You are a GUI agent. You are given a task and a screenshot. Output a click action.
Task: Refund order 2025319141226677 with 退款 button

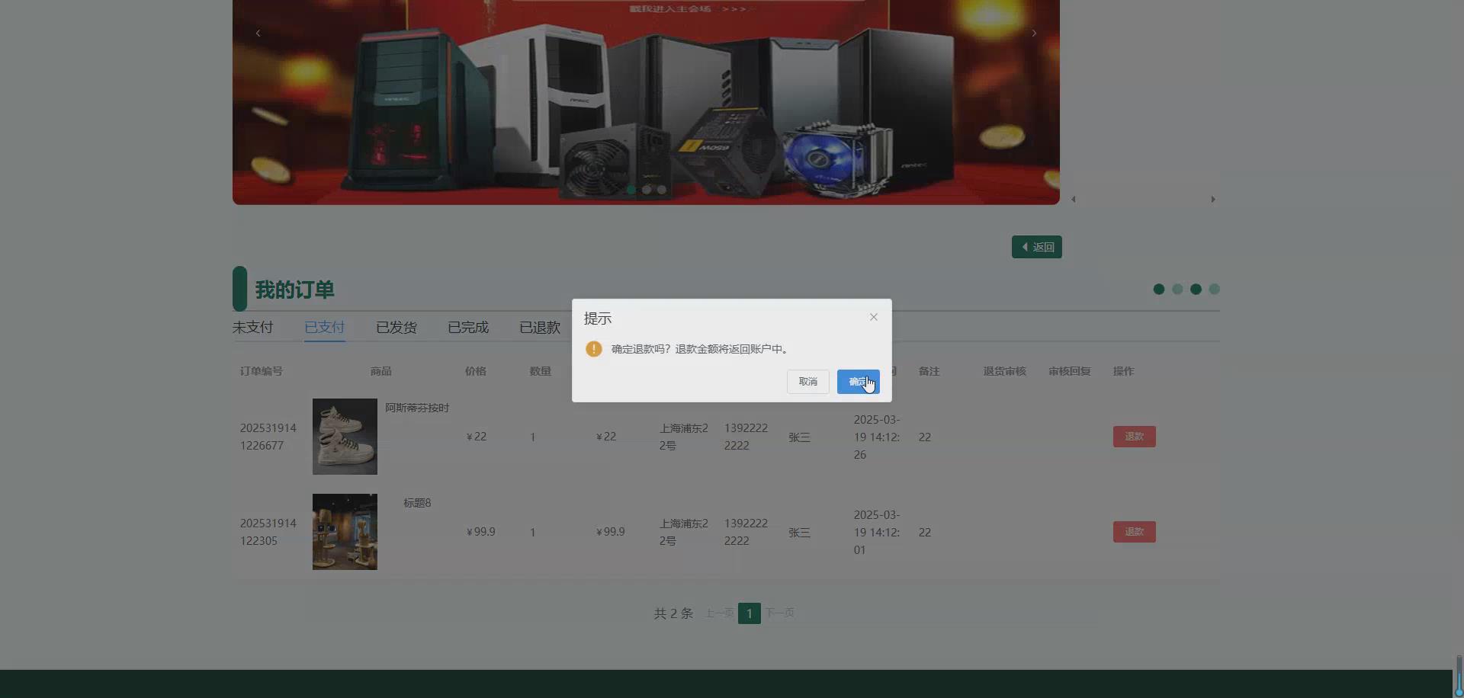(x=1134, y=437)
